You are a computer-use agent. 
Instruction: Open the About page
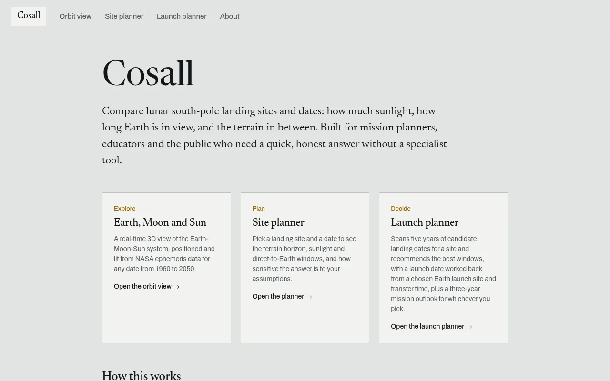click(230, 16)
